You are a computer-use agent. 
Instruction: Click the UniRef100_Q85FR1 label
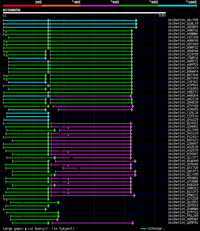point(183,223)
